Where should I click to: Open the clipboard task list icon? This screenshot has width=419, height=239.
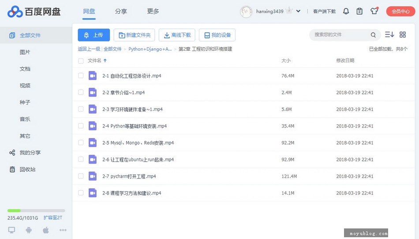(x=359, y=11)
